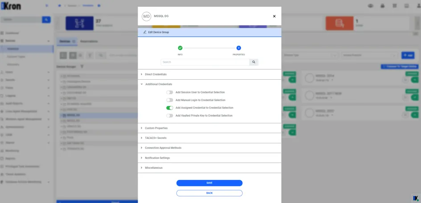Click the MD avatar circle
The height and width of the screenshot is (203, 421).
point(146,16)
